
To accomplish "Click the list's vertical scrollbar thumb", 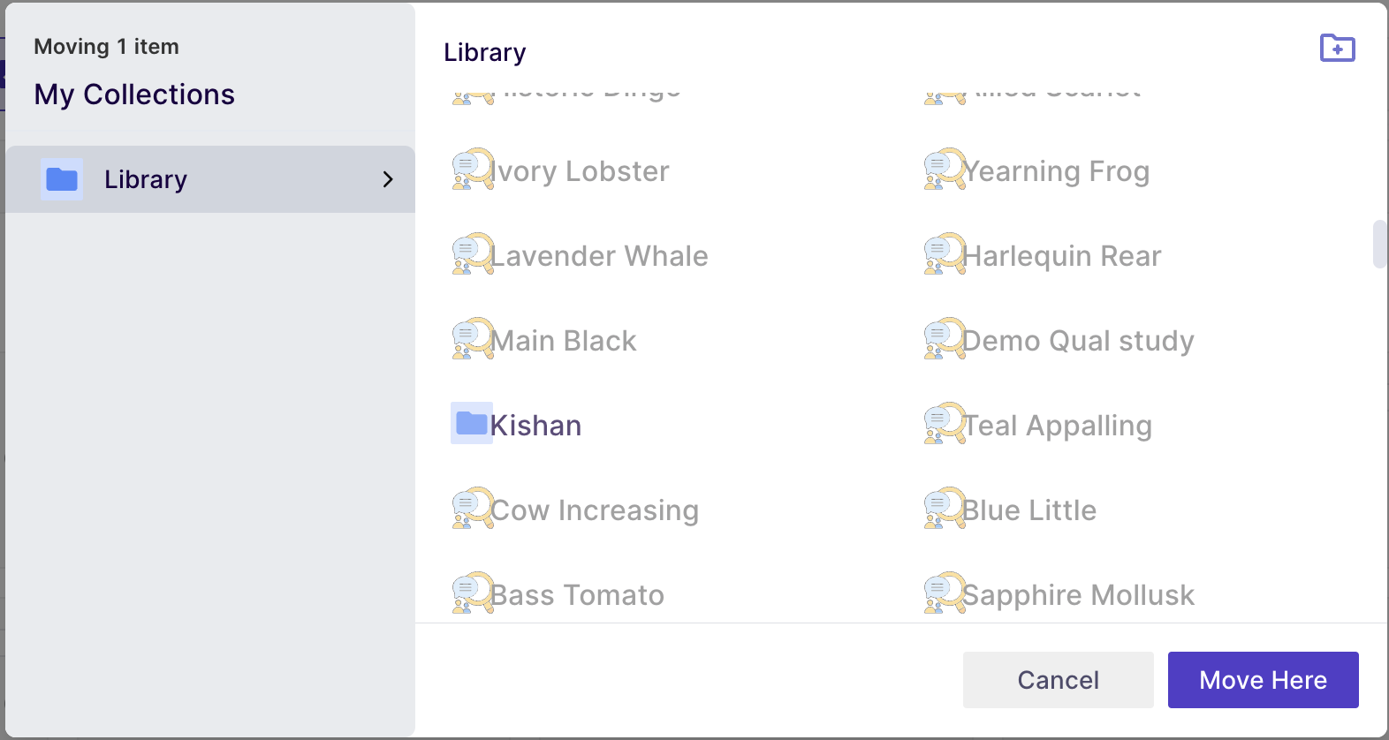I will point(1379,244).
